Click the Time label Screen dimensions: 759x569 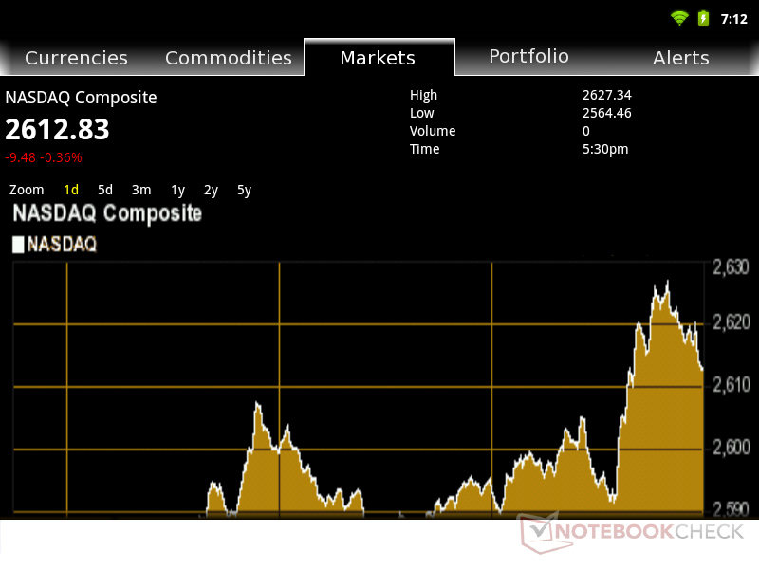(x=424, y=149)
